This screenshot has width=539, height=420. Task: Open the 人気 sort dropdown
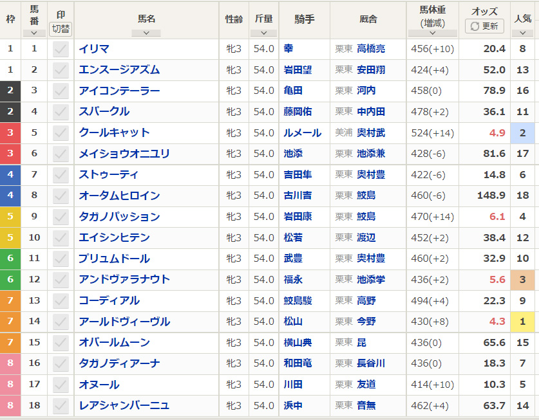click(x=522, y=33)
